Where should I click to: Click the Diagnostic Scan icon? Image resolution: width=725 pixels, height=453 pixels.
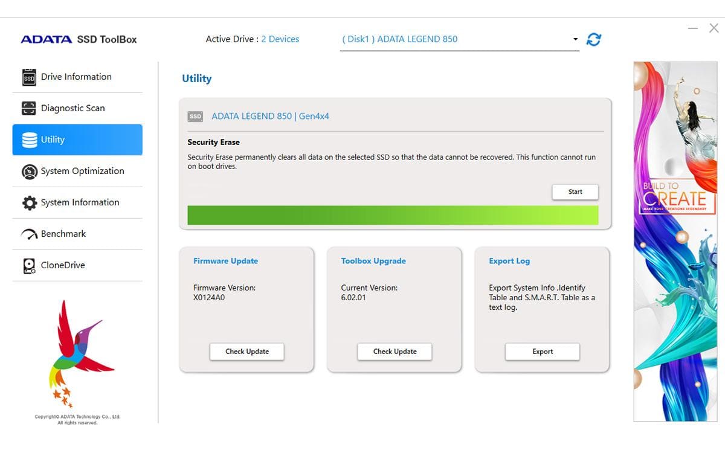pyautogui.click(x=28, y=108)
